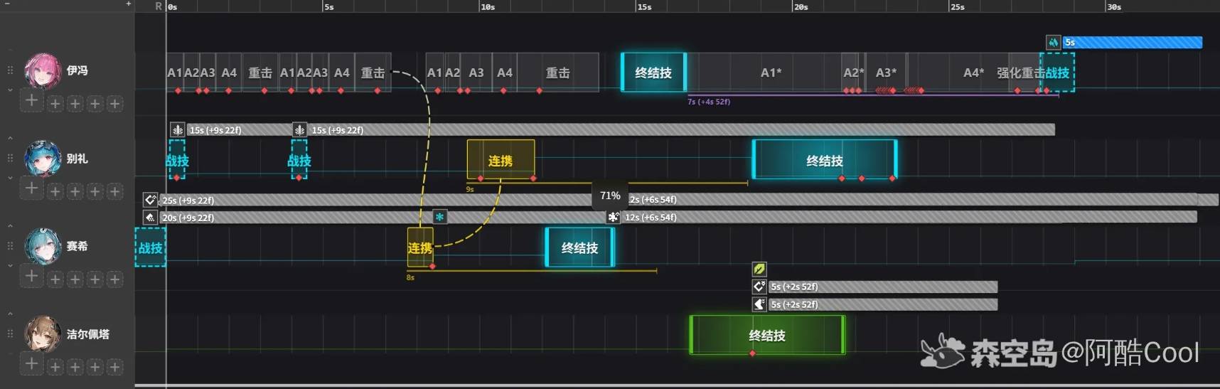The height and width of the screenshot is (389, 1220).
Task: Click the green leaf status icon
Action: point(759,269)
